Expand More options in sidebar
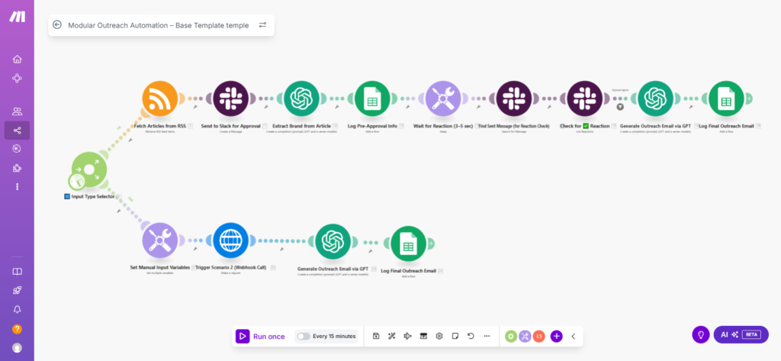 (17, 186)
